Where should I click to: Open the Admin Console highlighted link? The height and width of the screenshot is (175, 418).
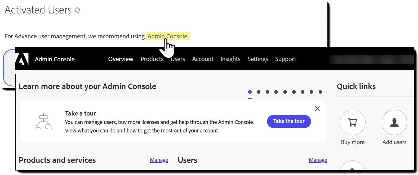click(x=167, y=36)
